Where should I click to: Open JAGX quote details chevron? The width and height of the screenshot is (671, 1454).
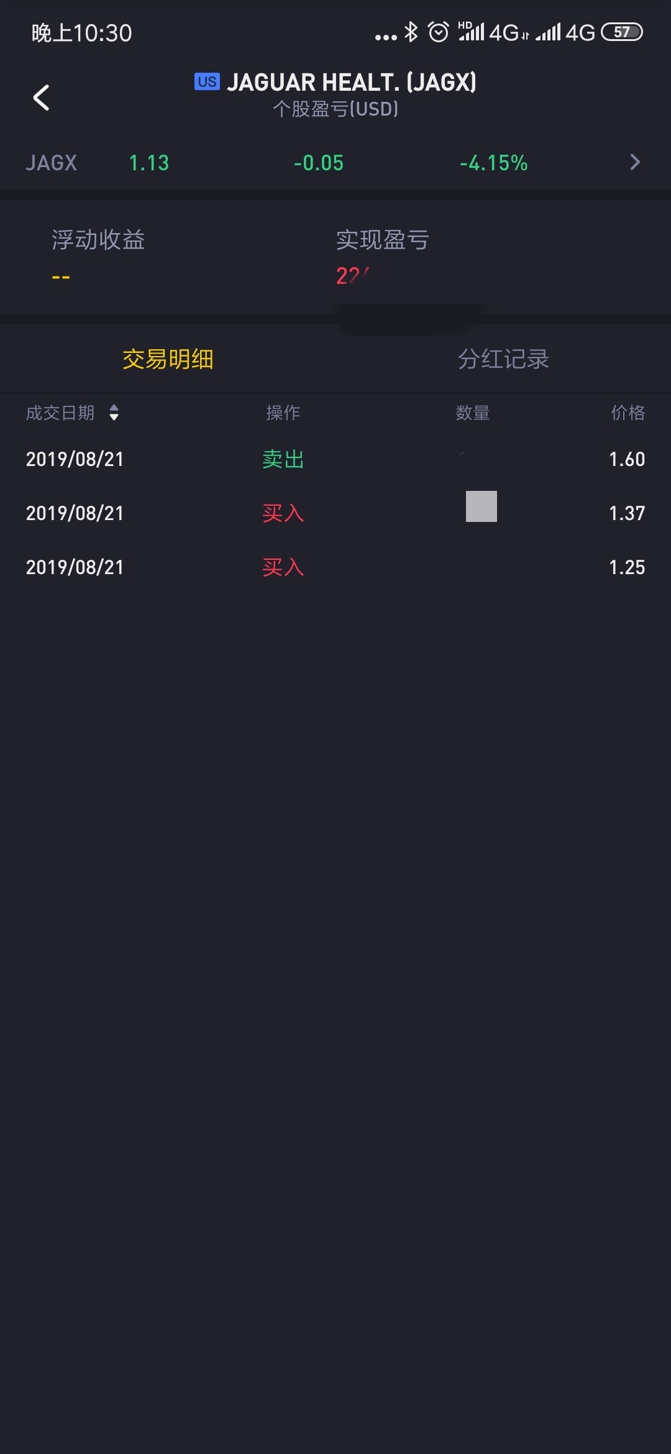tap(634, 162)
